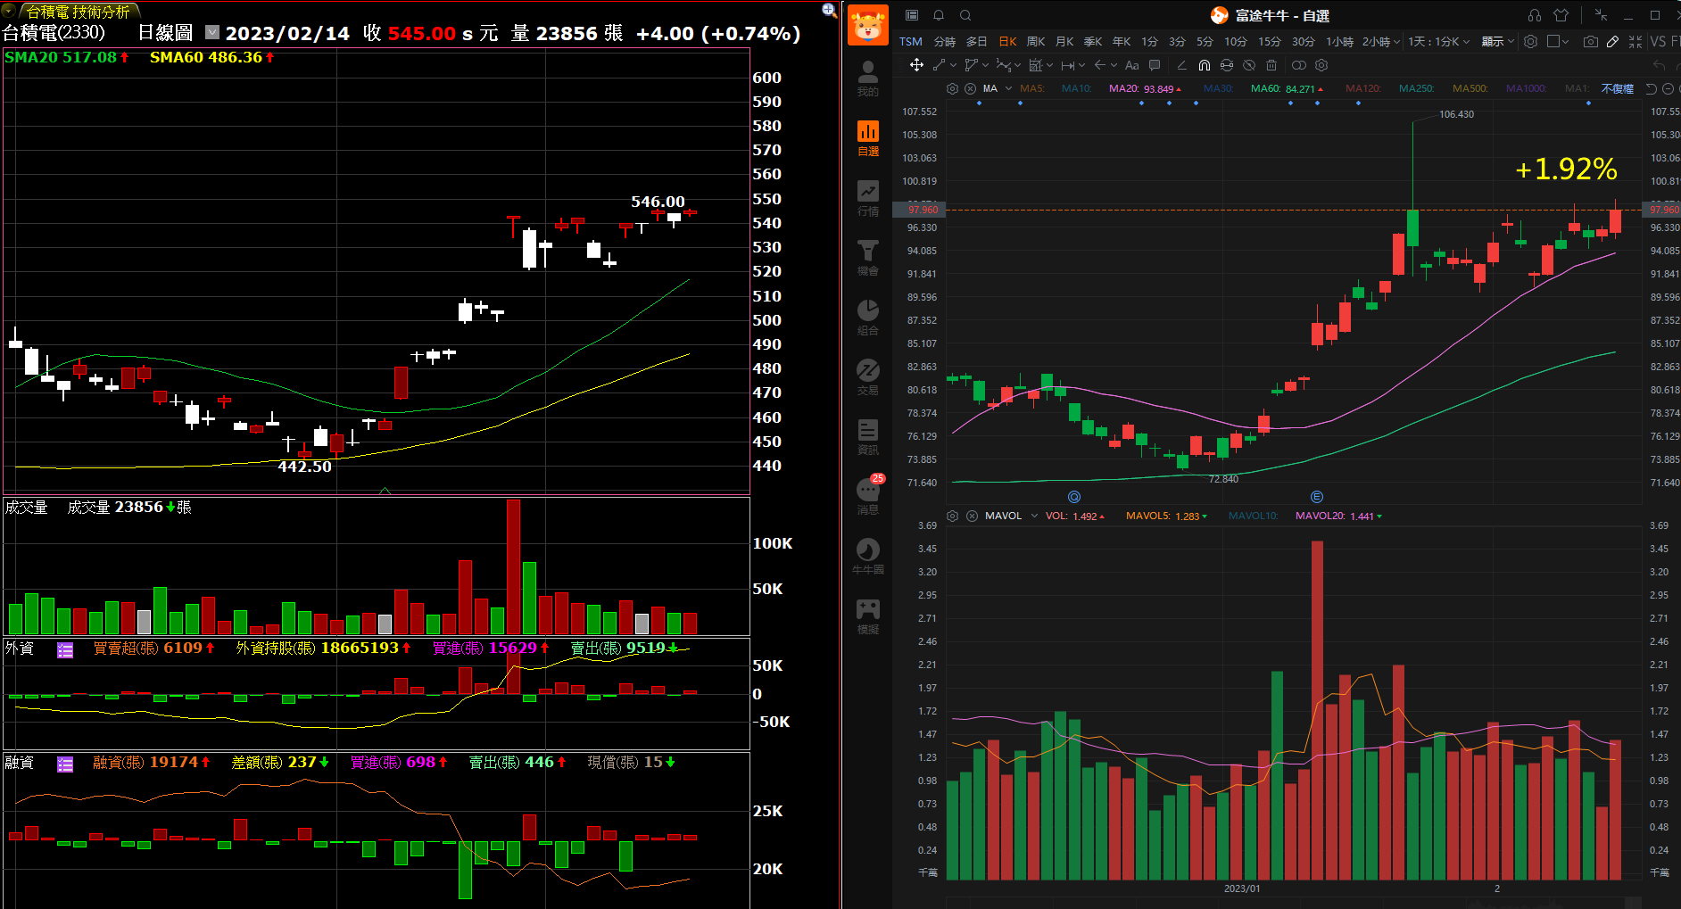Open the skin theme shirt icon
Screen dimensions: 1681x909
1561,15
